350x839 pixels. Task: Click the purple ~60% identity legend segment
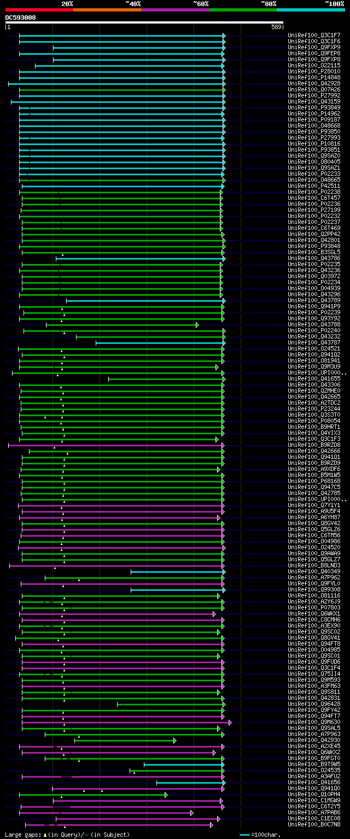click(x=174, y=9)
